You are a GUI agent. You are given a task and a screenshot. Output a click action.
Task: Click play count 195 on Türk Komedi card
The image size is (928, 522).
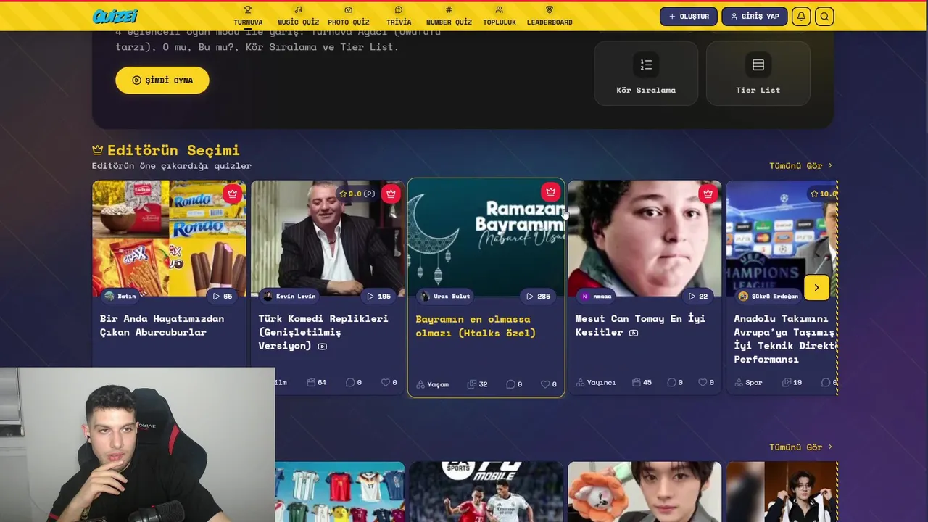[378, 296]
